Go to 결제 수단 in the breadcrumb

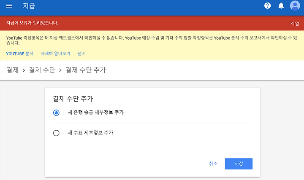[42, 70]
